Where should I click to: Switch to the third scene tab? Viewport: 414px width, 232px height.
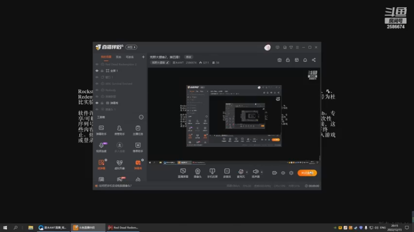coord(130,57)
